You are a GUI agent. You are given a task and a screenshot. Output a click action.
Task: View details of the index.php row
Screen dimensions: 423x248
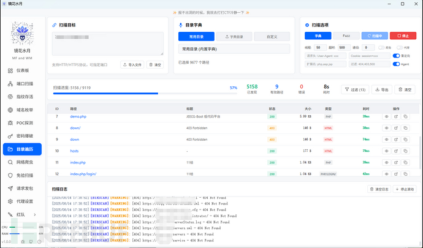[386, 162]
